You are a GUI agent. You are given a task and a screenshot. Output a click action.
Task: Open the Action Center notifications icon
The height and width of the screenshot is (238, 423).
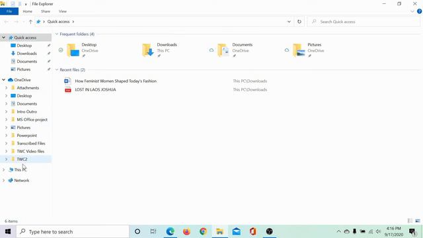[x=412, y=231]
